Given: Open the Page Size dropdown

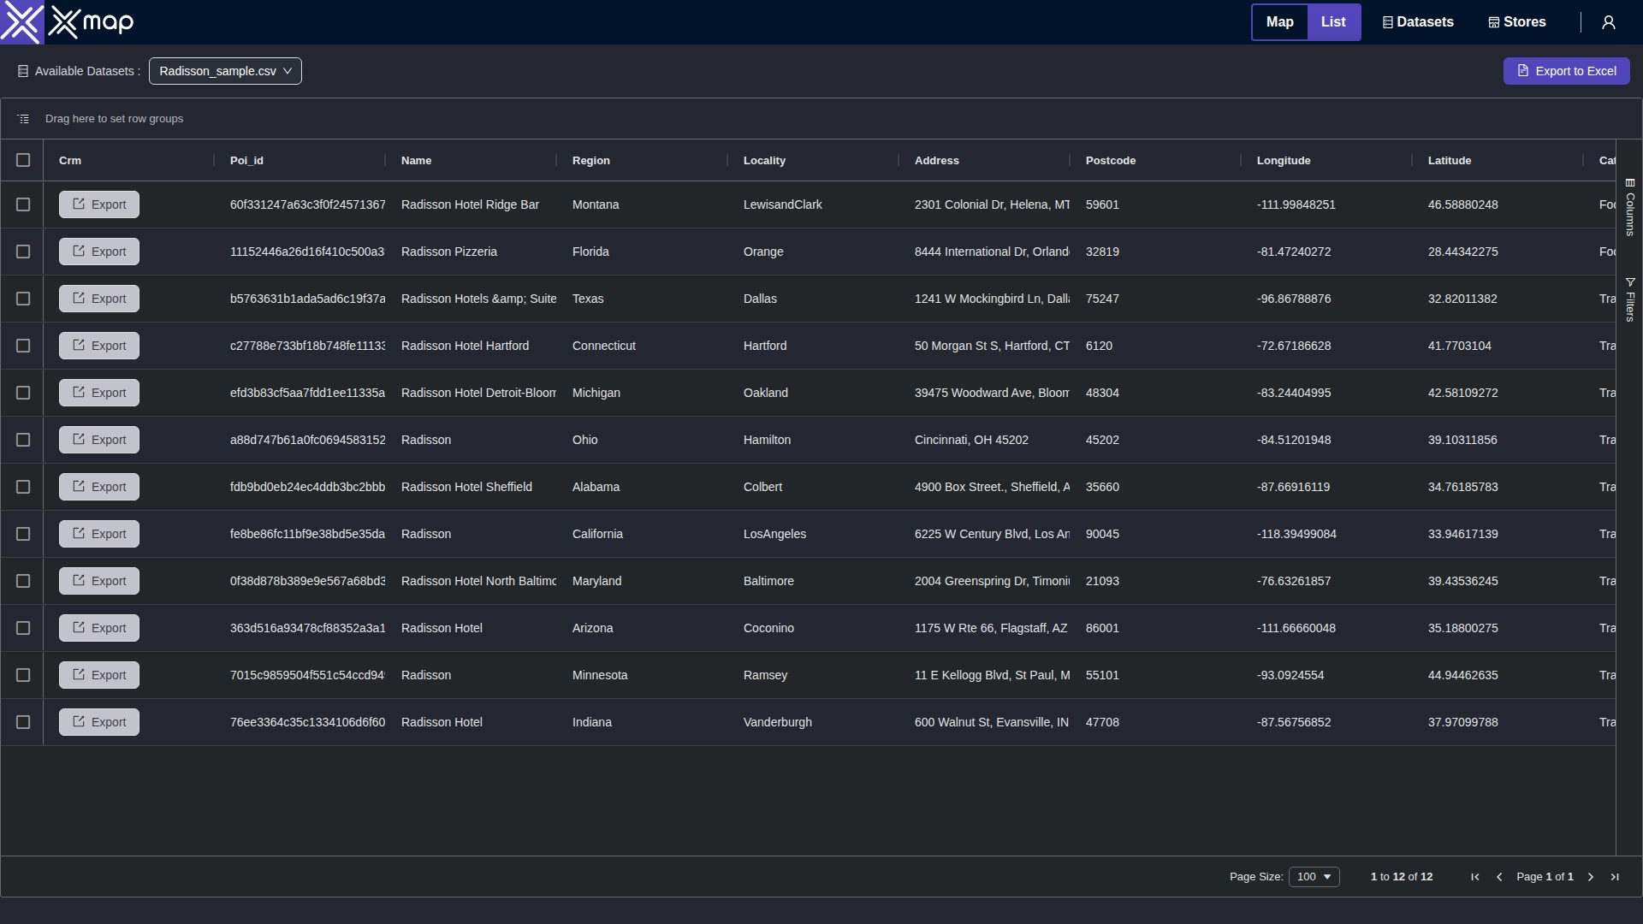Looking at the screenshot, I should point(1314,877).
